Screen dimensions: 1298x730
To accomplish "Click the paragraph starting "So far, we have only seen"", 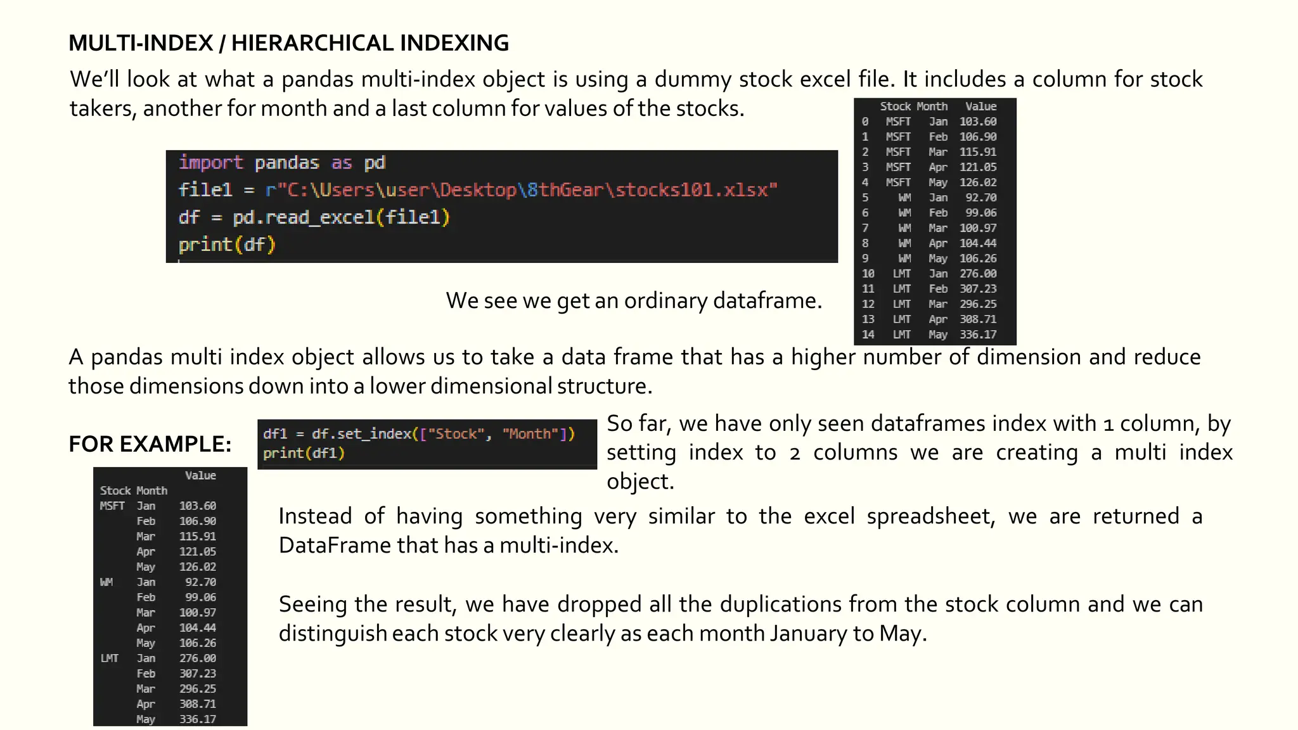I will 920,452.
